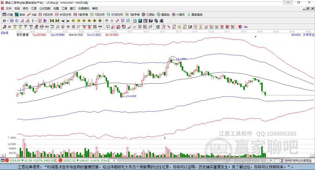Viewport: 315px width, 170px height.
Task: Open the T数字表 tool
Action: (132, 15)
